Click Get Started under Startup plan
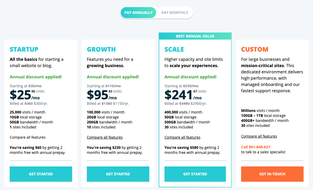313x190 pixels. point(41,174)
